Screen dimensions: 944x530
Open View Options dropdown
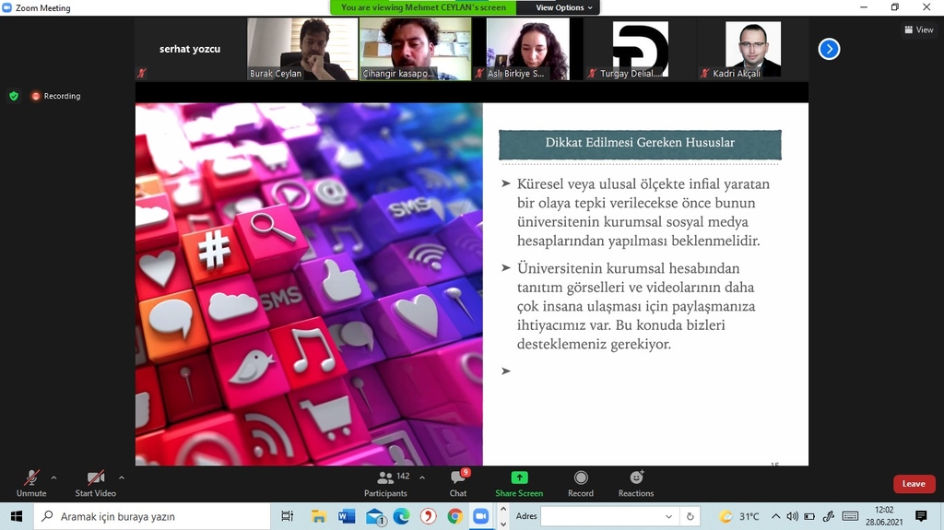(563, 7)
